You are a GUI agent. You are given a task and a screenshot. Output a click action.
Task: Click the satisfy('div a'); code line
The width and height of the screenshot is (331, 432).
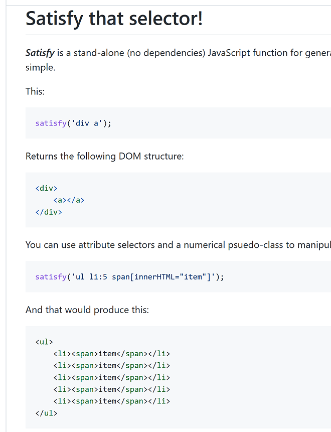click(x=73, y=123)
